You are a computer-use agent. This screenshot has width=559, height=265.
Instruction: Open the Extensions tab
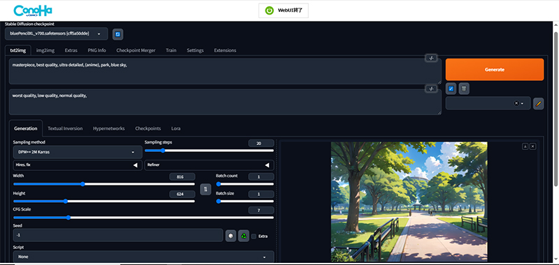coord(225,50)
